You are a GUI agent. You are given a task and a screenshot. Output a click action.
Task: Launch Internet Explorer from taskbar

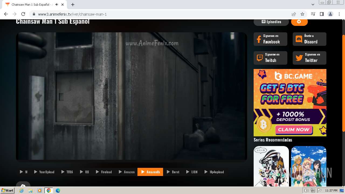21,190
